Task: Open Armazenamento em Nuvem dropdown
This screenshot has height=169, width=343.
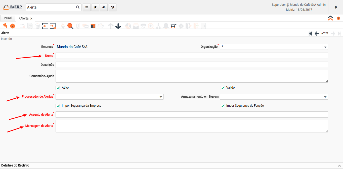Action: click(325, 97)
